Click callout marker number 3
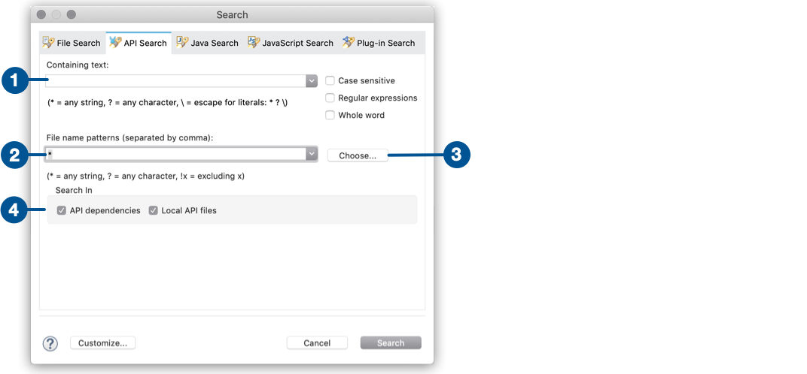 (x=456, y=155)
